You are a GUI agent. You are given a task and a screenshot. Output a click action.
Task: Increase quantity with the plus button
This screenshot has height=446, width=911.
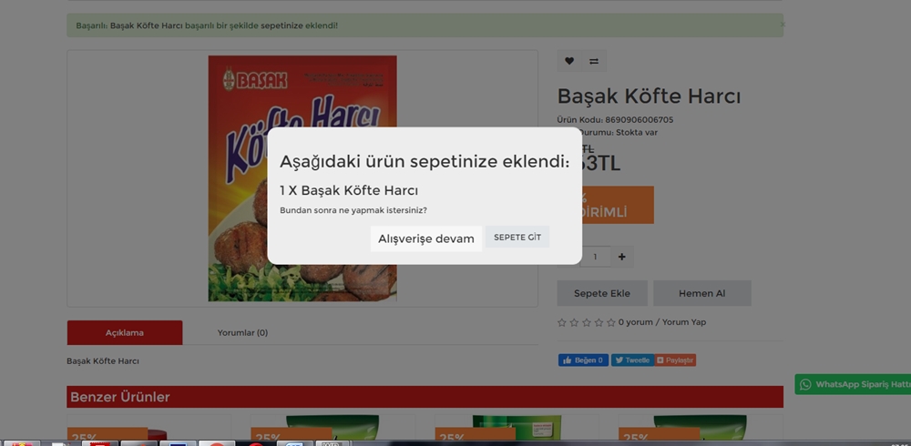(621, 257)
